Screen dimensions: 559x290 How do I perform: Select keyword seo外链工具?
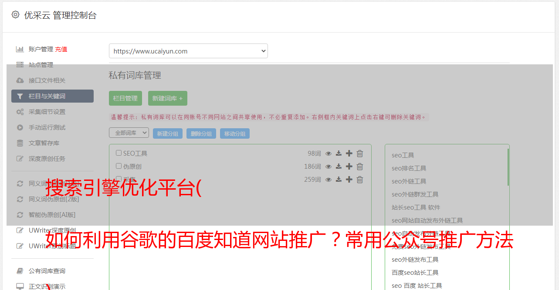point(409,181)
